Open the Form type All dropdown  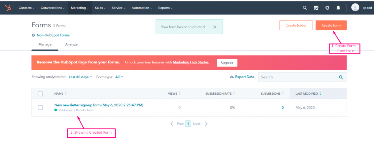click(119, 77)
